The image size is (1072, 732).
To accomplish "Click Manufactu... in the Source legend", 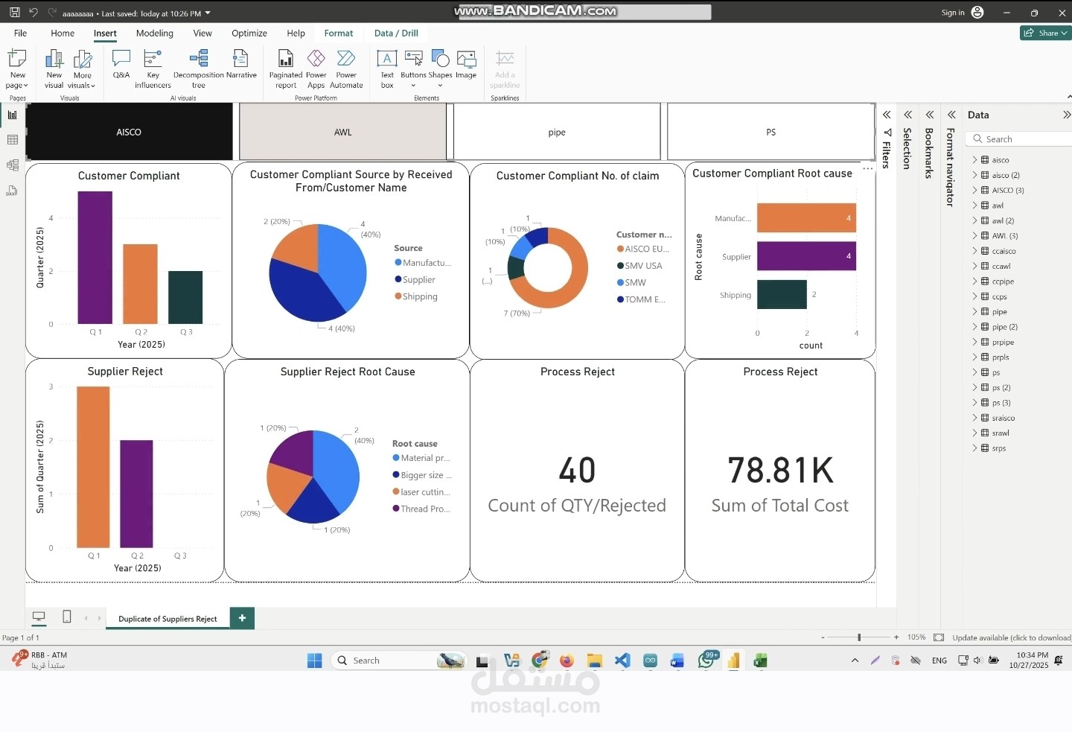I will click(x=423, y=263).
